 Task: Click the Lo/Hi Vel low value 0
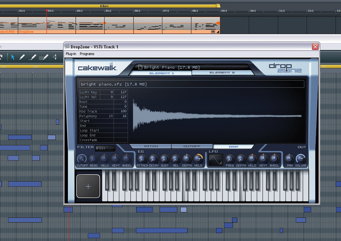coord(107,97)
